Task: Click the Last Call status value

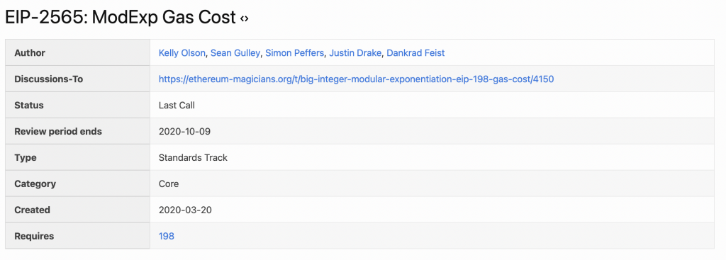Action: click(x=177, y=106)
